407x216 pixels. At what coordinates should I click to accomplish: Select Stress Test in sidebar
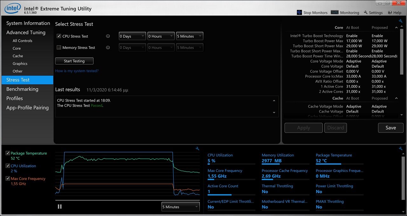[27, 80]
